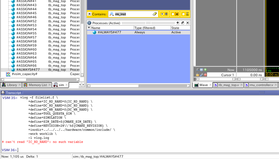This screenshot has height=159, width=279.
Task: Open cursor properties with the wrench icon
Action: 201,74
